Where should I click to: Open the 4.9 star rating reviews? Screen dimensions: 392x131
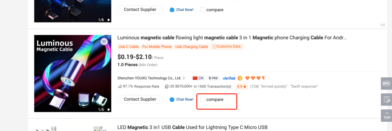point(242,86)
